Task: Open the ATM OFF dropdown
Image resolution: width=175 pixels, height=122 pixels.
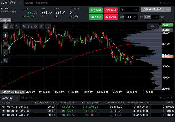Action: coord(131,17)
